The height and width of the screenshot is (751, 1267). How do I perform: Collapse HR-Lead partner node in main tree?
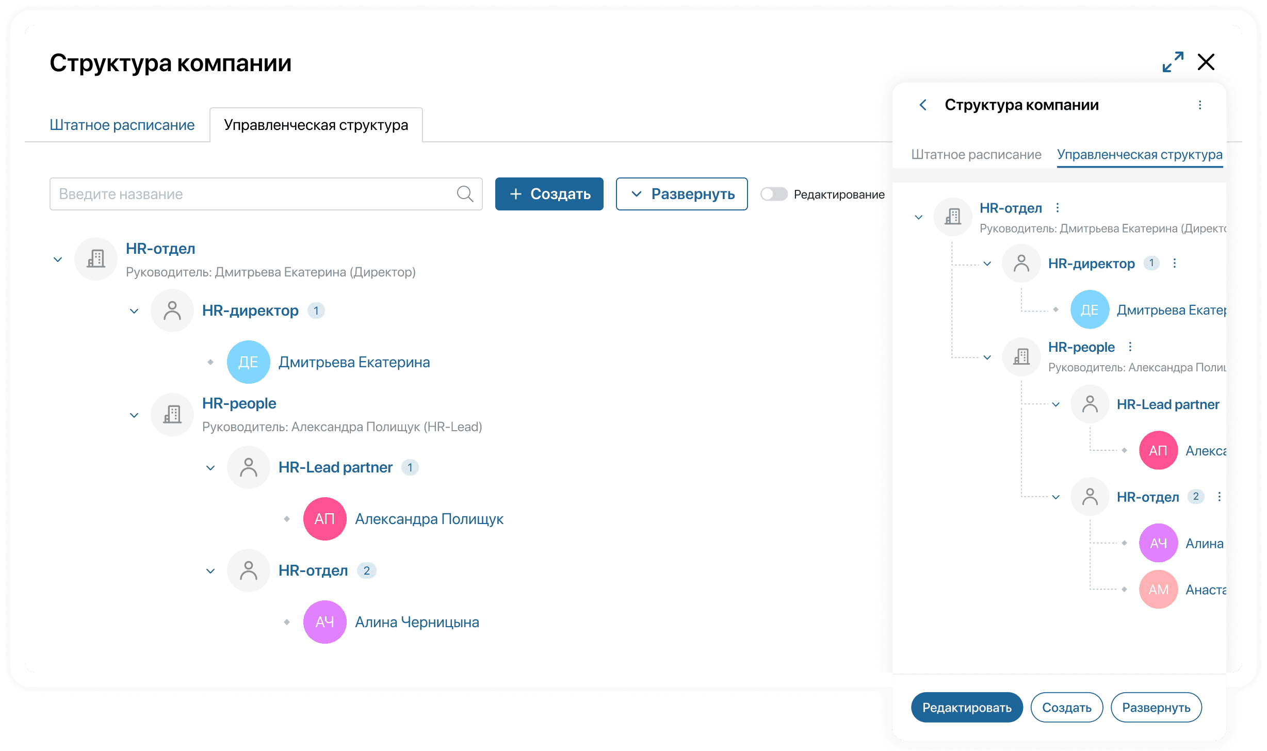click(210, 468)
